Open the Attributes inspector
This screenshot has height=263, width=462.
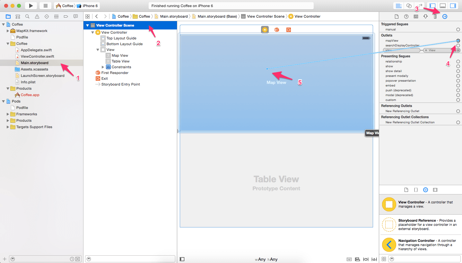pyautogui.click(x=425, y=16)
